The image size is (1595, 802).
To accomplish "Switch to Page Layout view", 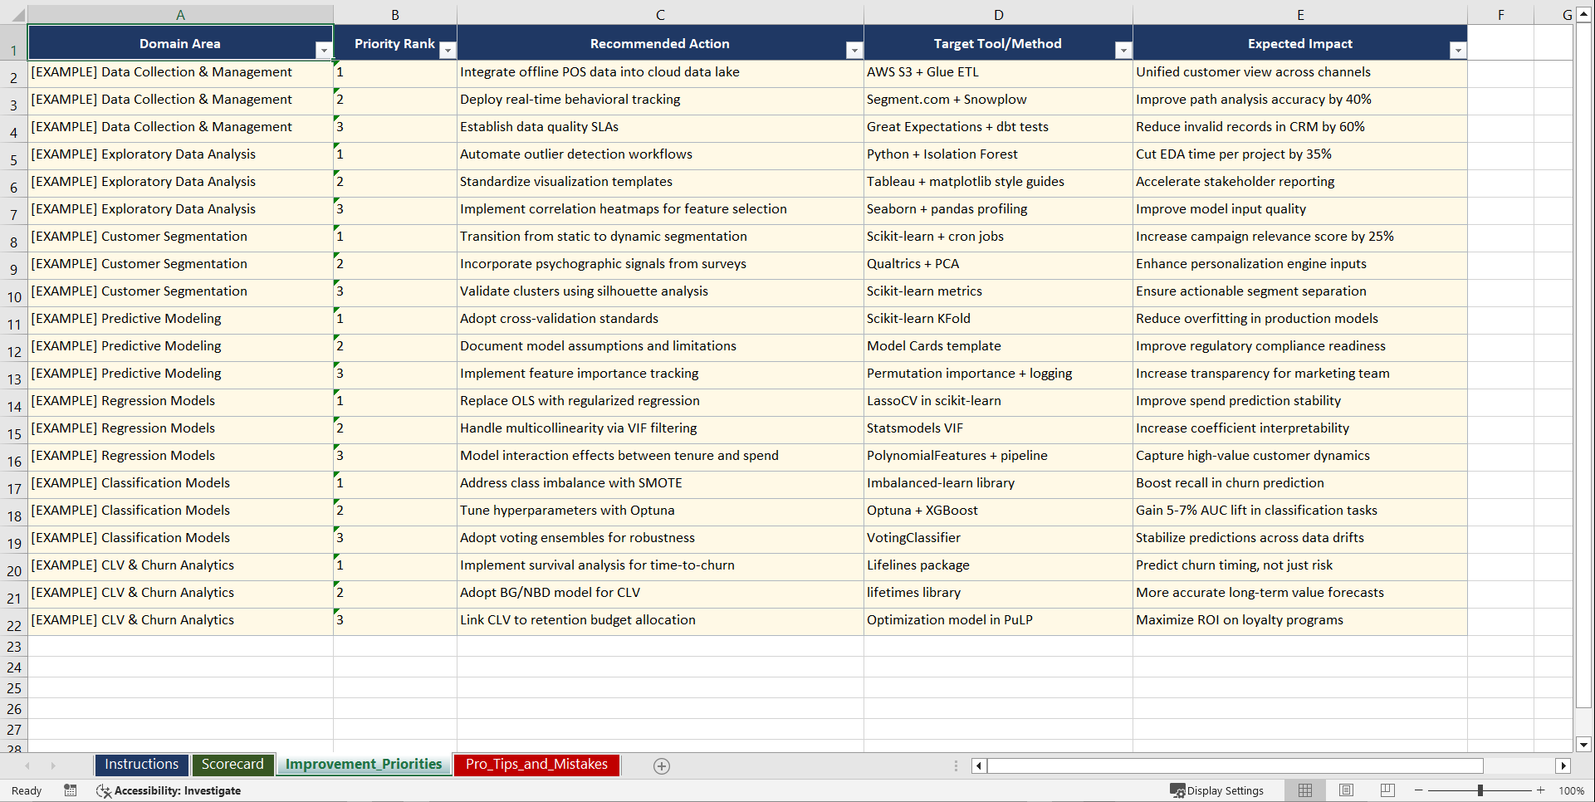I will [x=1345, y=790].
